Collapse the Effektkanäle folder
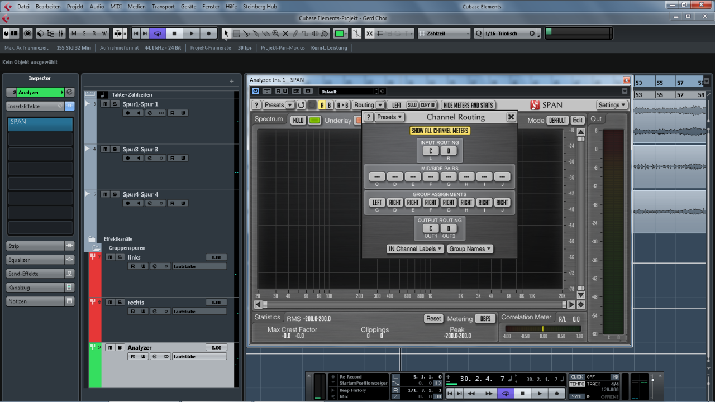The width and height of the screenshot is (715, 402). (x=92, y=239)
